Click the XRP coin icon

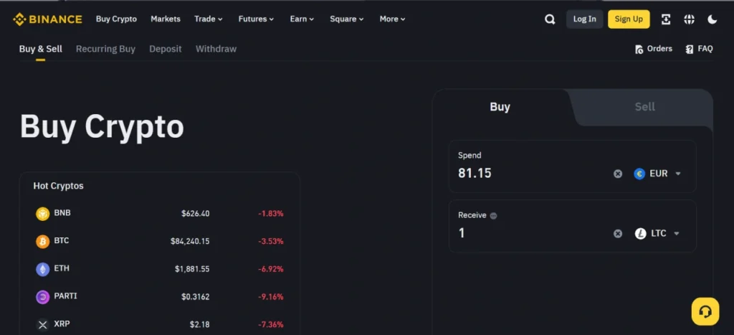(42, 324)
